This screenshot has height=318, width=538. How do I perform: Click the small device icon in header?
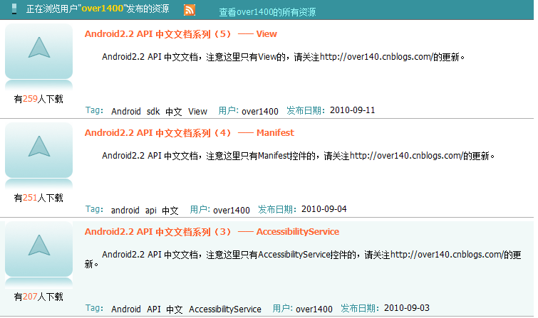[14, 9]
